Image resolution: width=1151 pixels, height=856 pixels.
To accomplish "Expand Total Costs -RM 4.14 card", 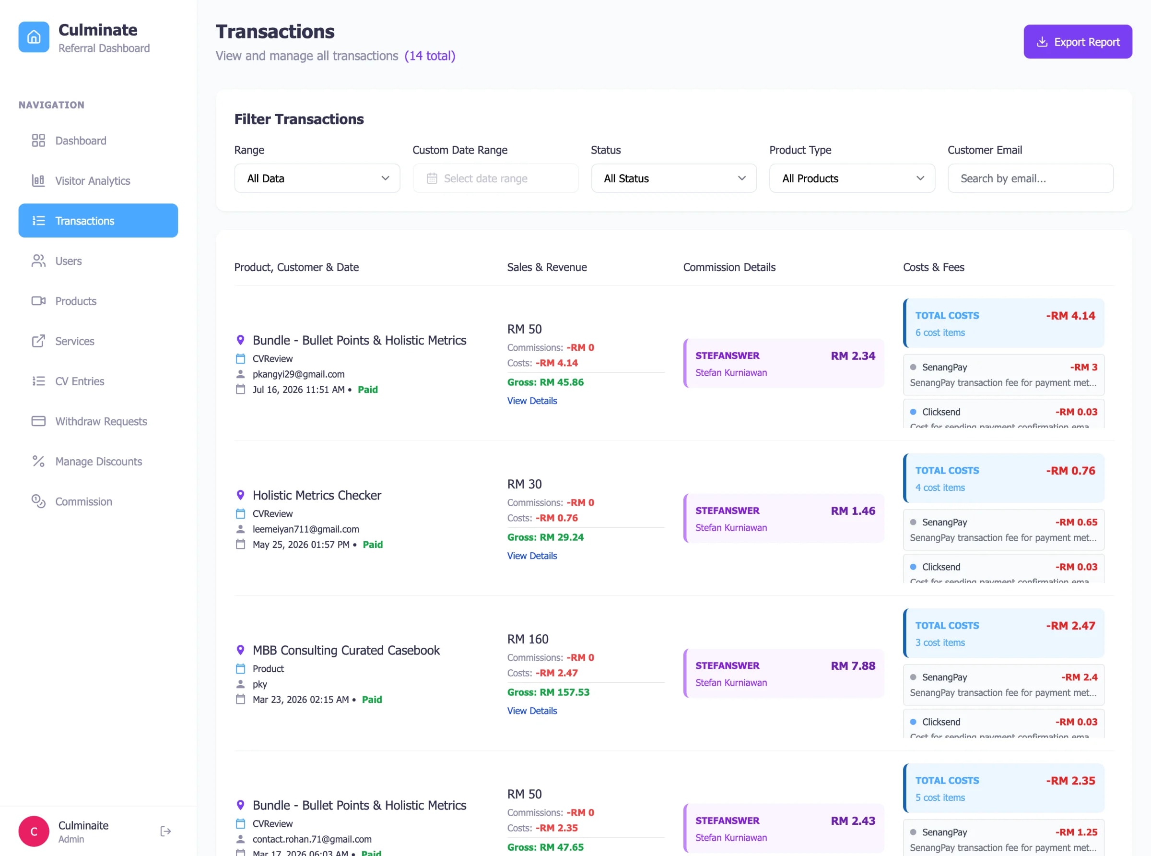I will pos(1003,323).
